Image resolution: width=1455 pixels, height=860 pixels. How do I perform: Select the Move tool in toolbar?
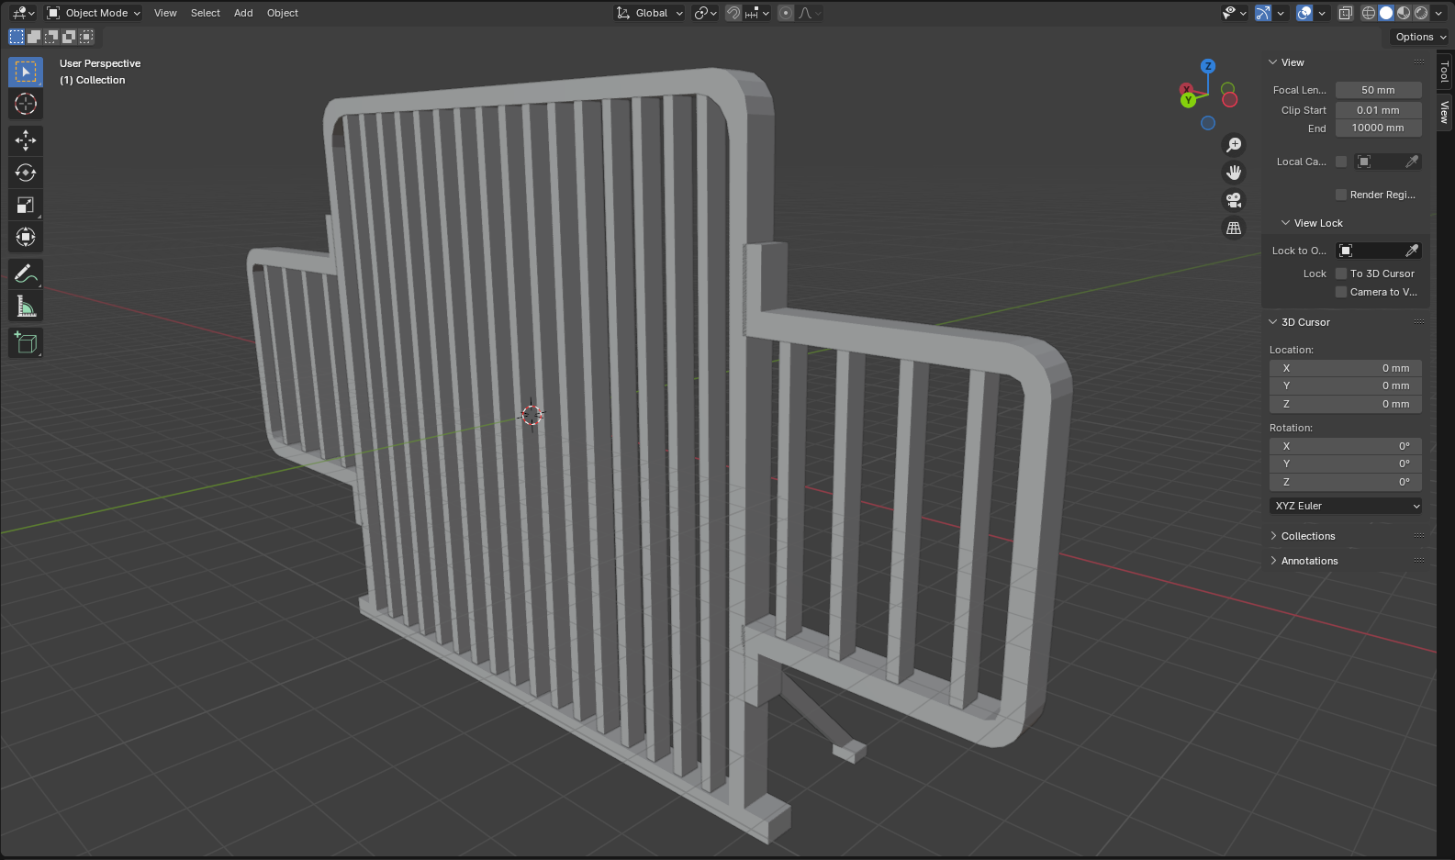coord(26,140)
